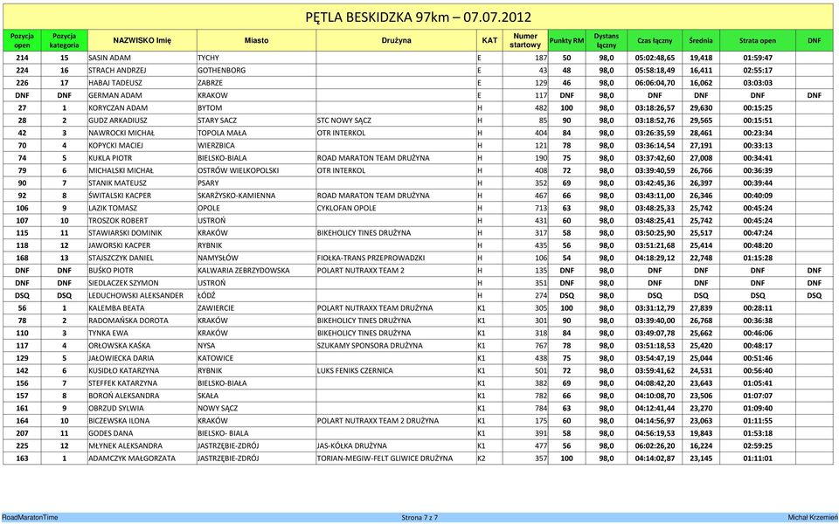Screen dimensions: 839x524
Task: Click the name TYNKA EWA
Action: pos(108,333)
